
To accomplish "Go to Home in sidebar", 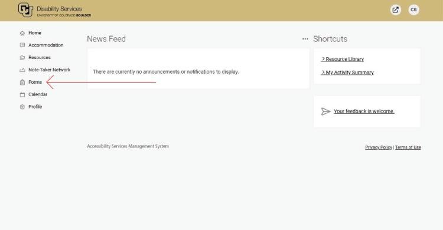I will pos(35,33).
